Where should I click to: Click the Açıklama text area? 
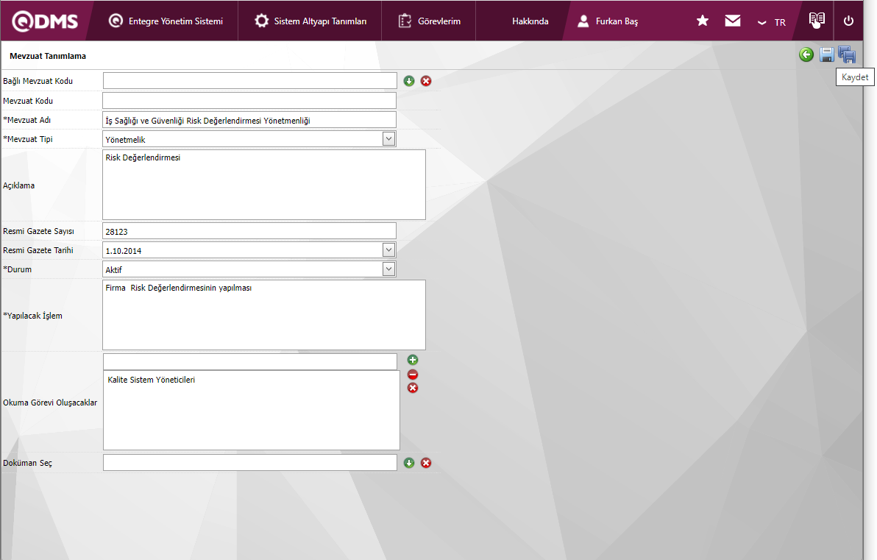(264, 185)
